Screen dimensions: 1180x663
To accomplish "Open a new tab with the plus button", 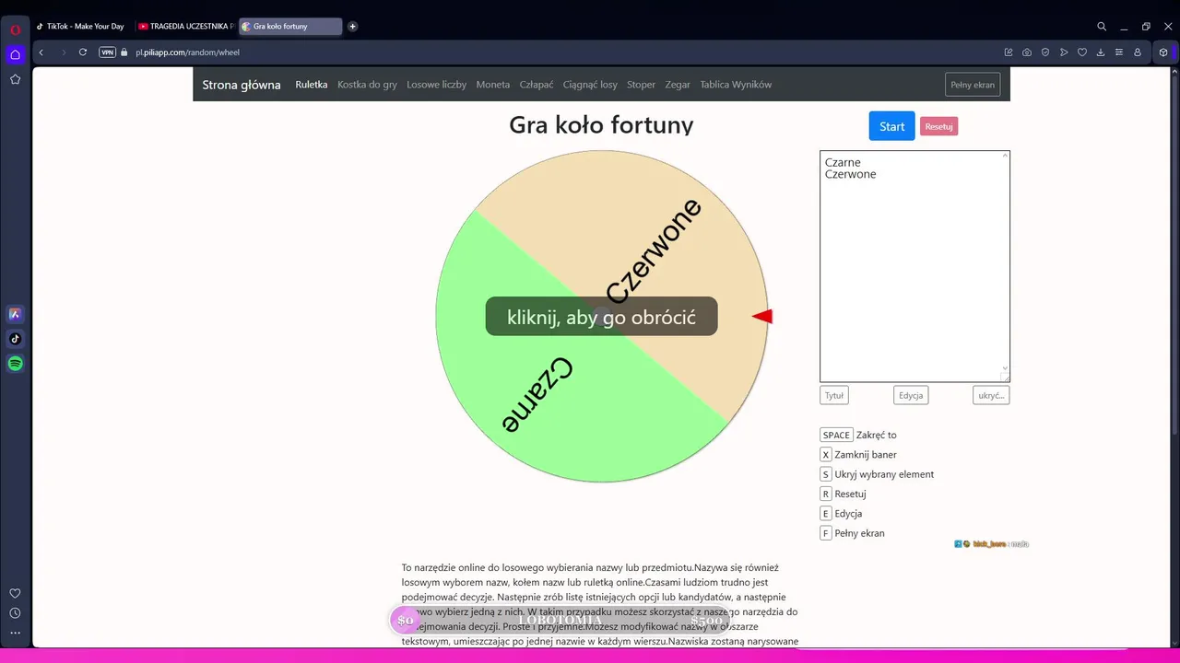I will point(352,27).
